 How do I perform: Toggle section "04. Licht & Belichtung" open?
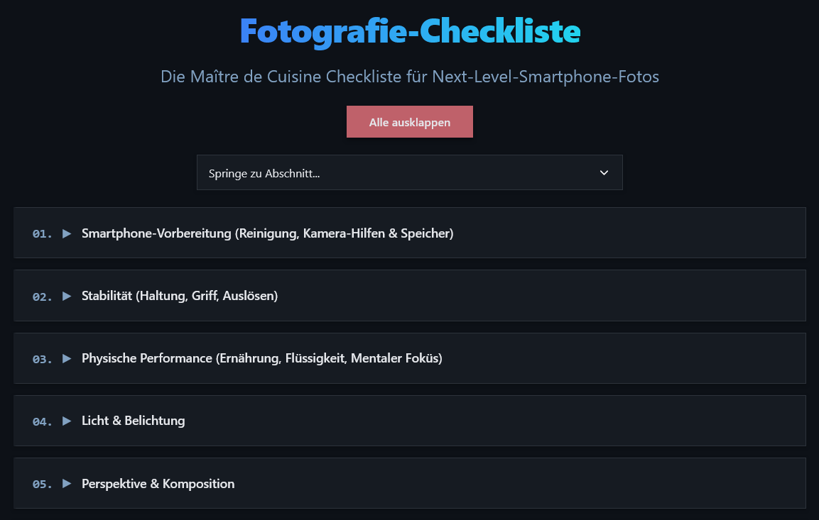(133, 421)
